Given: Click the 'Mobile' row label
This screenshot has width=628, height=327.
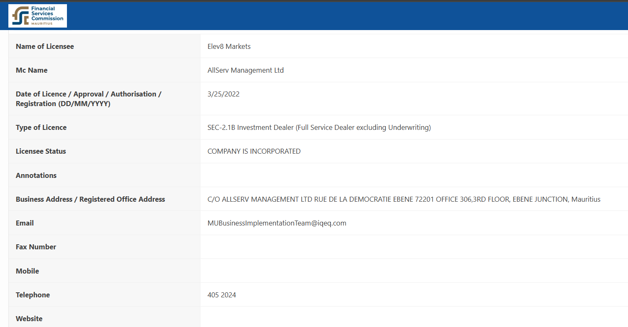Looking at the screenshot, I should [27, 271].
